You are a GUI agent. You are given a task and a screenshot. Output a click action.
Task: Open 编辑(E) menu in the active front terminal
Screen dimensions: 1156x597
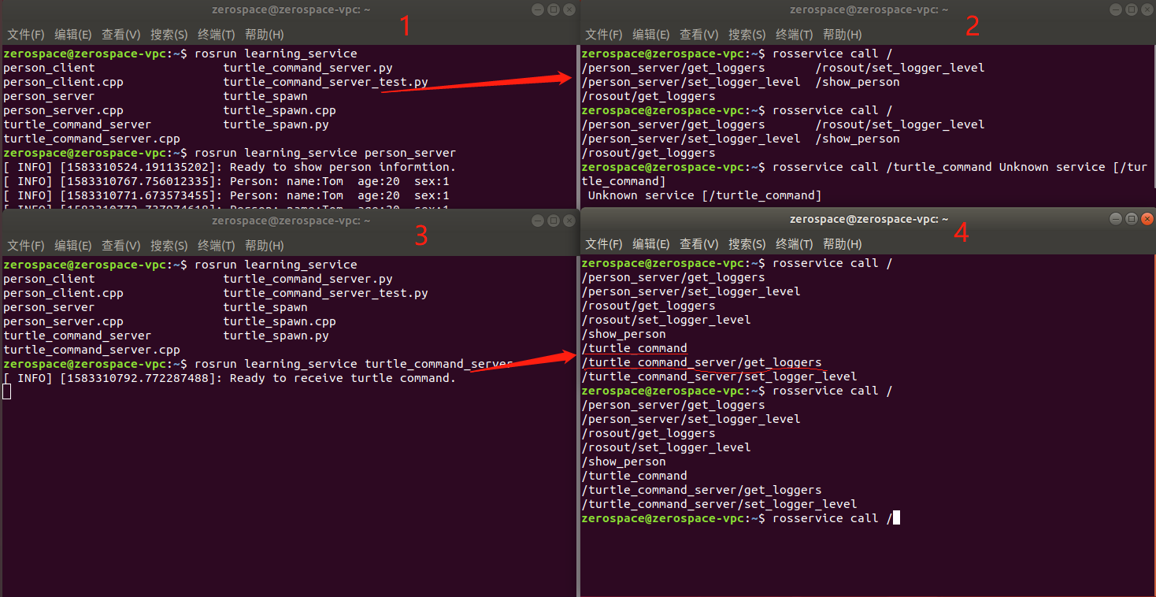(x=651, y=244)
